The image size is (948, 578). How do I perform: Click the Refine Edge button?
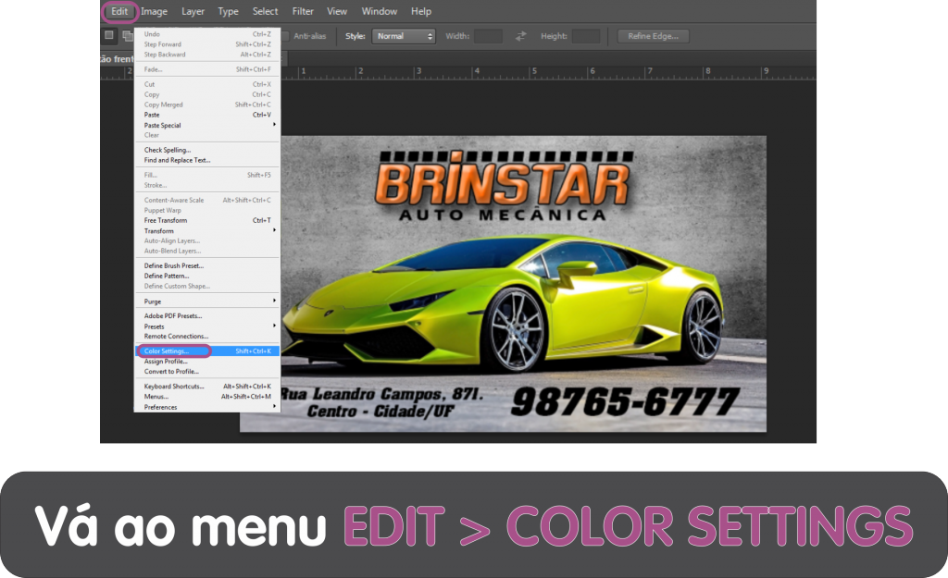pyautogui.click(x=653, y=36)
